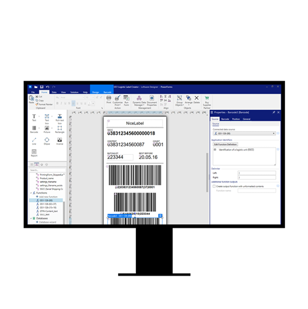This screenshot has width=308, height=309.
Task: Click the Edit Function Definition button
Action: click(x=226, y=144)
